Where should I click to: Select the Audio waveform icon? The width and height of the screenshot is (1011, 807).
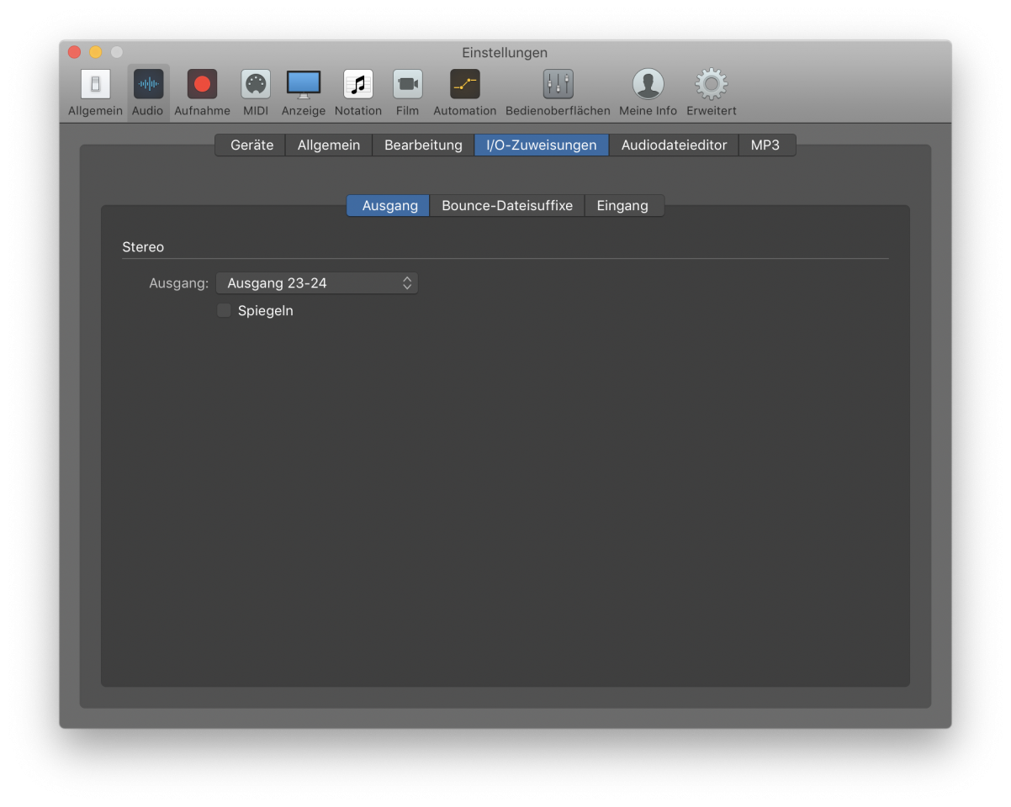click(x=148, y=84)
